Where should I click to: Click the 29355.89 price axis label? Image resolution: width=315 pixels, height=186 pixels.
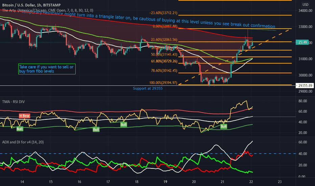tap(305, 86)
